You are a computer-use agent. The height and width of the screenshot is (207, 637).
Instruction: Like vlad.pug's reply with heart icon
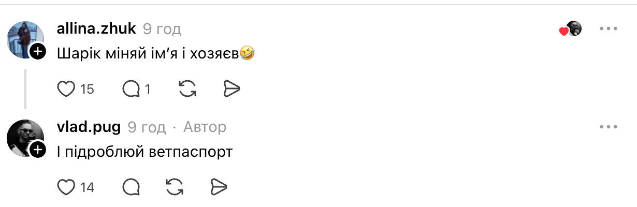(66, 187)
